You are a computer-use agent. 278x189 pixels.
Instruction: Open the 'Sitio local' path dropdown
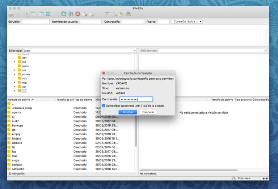[x=135, y=51]
